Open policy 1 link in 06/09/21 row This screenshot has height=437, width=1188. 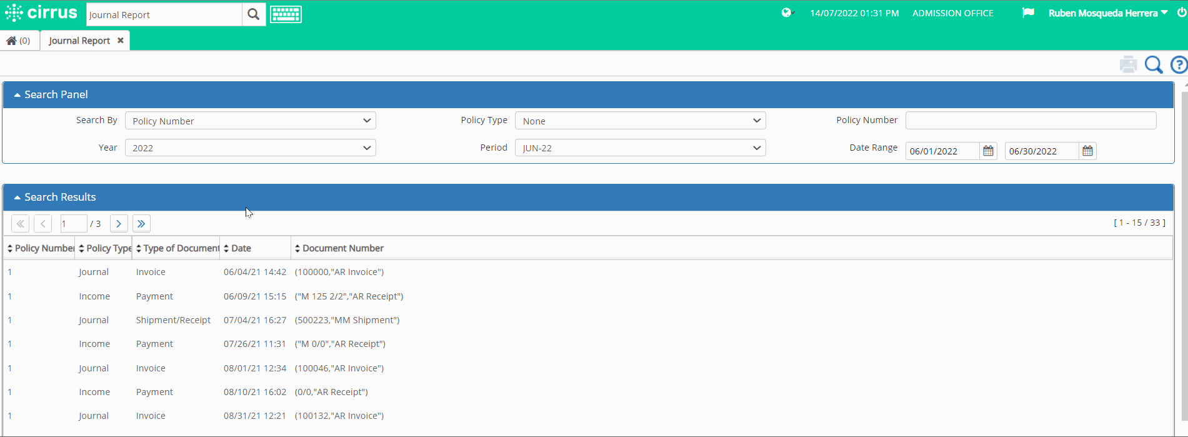[10, 296]
